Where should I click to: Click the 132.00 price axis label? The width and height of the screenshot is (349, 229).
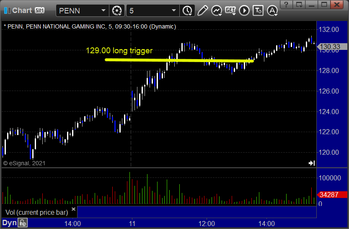point(329,29)
